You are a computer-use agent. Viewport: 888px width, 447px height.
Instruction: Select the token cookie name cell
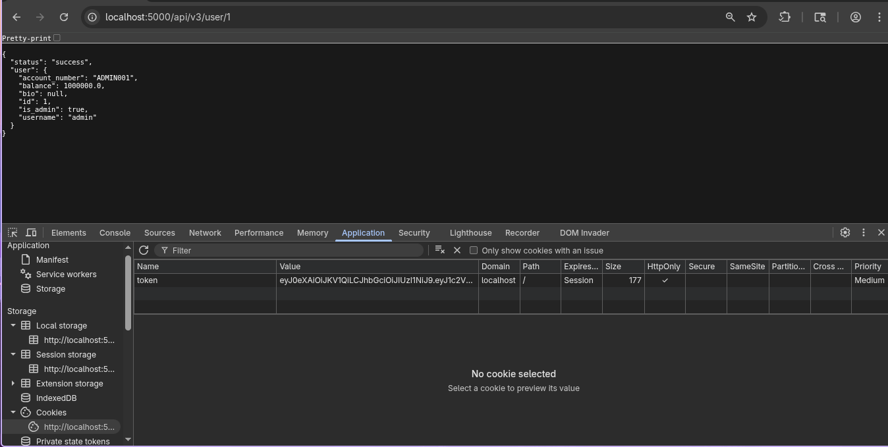tap(205, 280)
